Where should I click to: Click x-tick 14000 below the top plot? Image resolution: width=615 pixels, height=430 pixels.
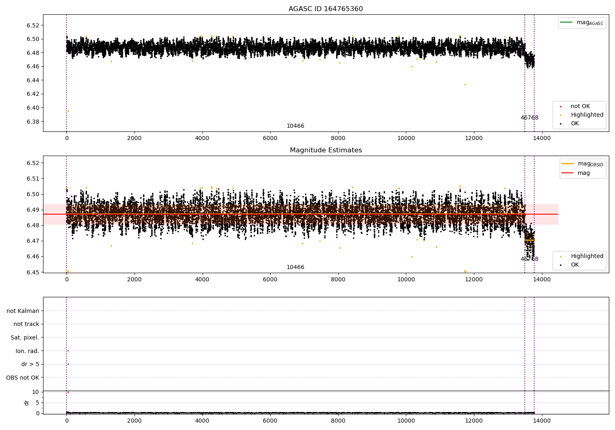click(x=542, y=138)
